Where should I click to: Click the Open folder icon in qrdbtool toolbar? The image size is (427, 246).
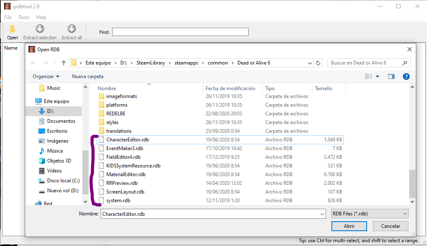[x=12, y=29]
